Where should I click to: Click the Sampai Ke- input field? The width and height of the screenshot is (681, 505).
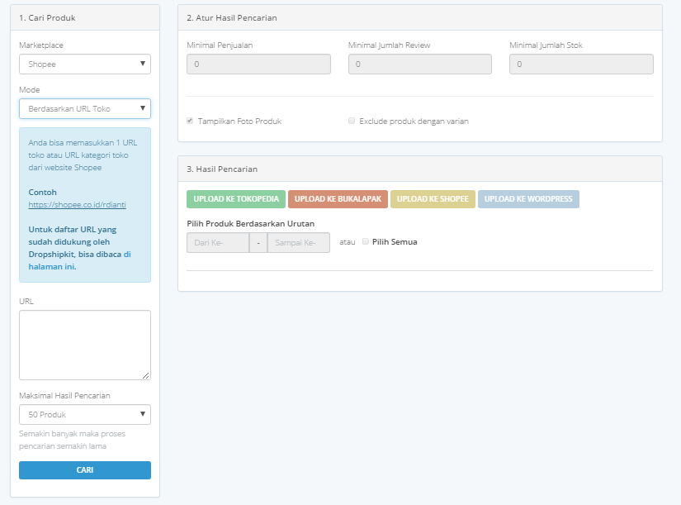[299, 243]
